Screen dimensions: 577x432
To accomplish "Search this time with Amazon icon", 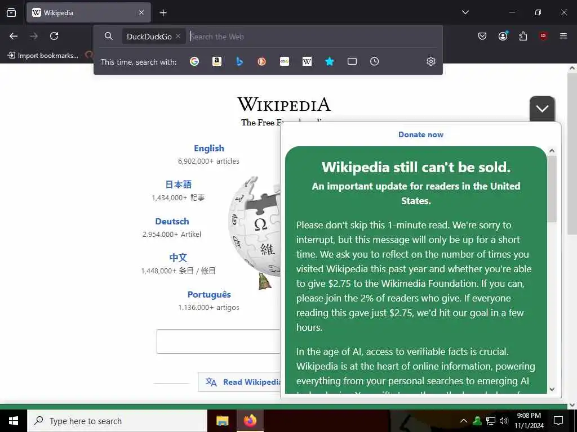I will tap(217, 61).
